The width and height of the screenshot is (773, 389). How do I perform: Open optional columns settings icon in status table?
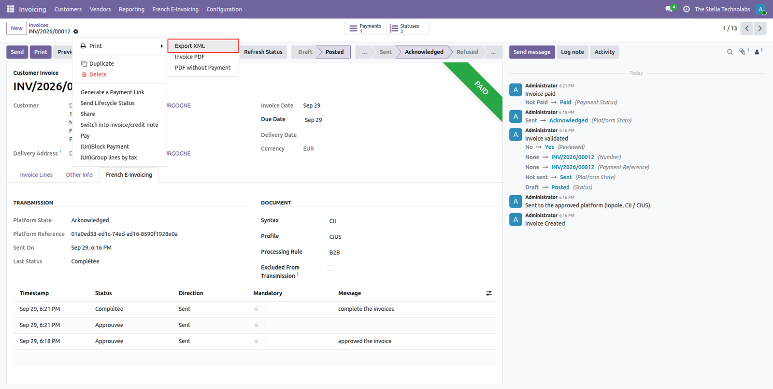coord(489,293)
